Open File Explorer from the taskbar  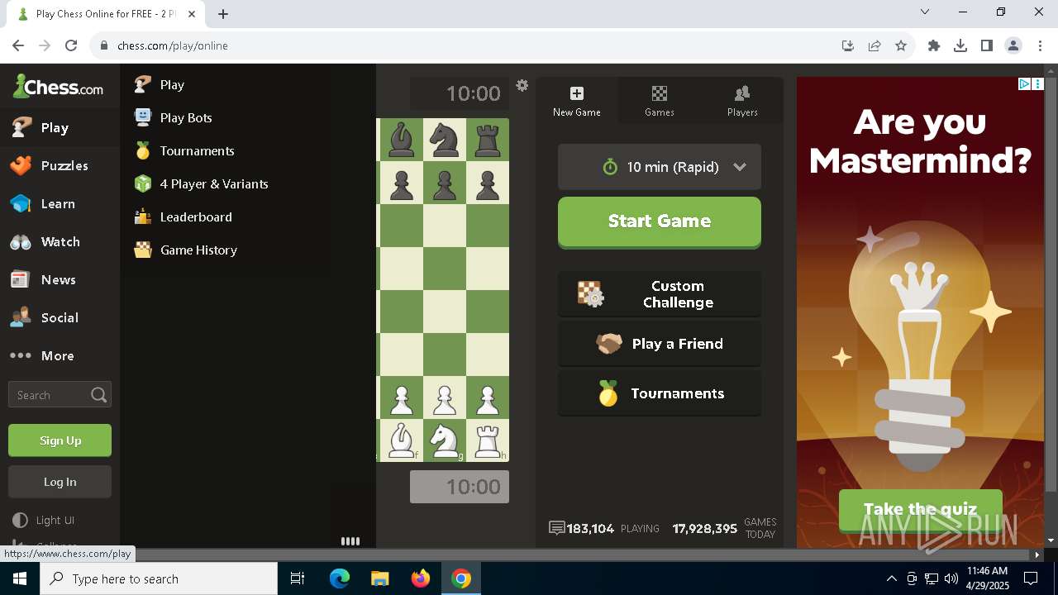(x=380, y=578)
